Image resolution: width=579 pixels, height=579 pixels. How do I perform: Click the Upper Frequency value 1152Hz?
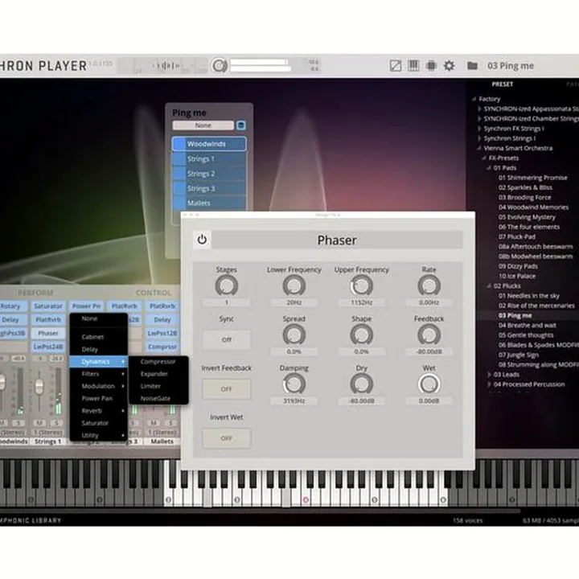click(x=361, y=302)
